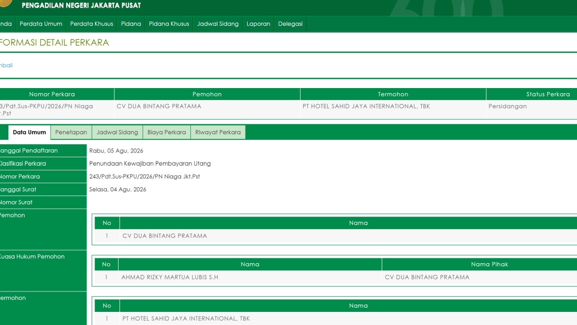The height and width of the screenshot is (325, 577).
Task: Click case number 243/Pdt.Sus-PKPU/2026/PN Niaga Jkt.Pst
Action: [x=144, y=177]
